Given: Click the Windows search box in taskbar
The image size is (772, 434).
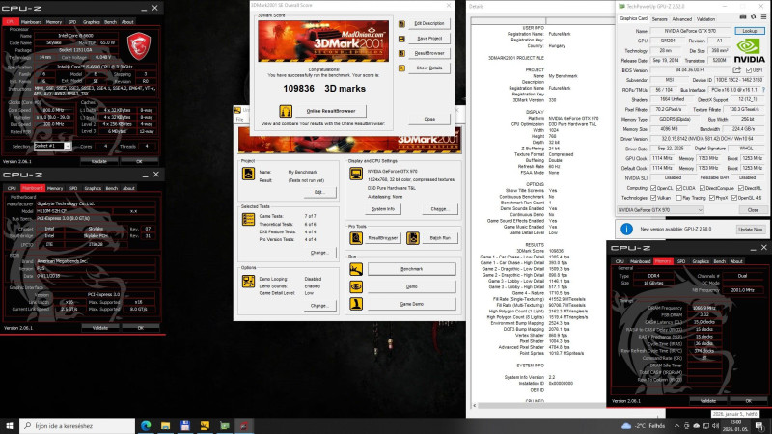Looking at the screenshot, I should 77,426.
